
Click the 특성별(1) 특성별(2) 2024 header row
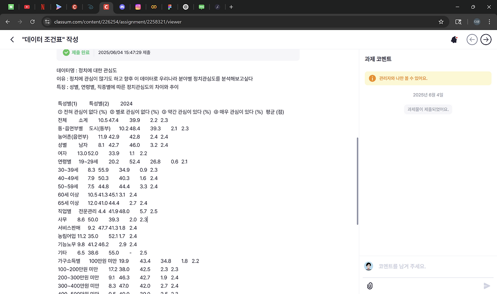(95, 104)
